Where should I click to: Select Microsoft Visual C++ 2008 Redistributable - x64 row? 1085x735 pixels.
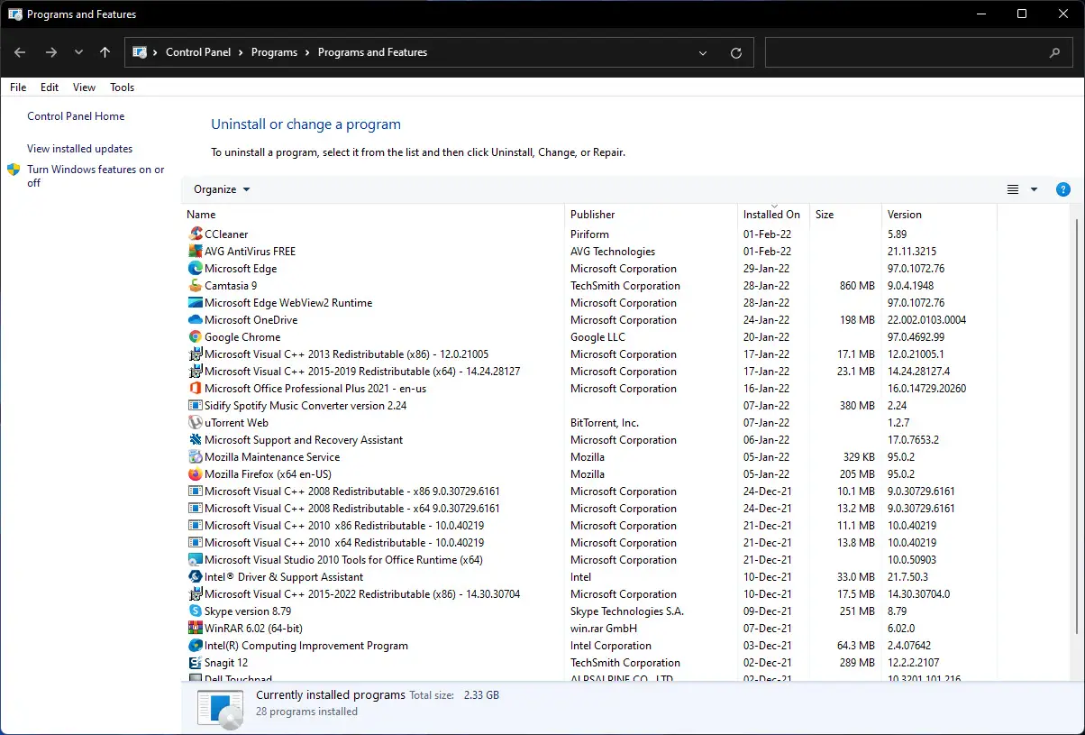(x=589, y=509)
